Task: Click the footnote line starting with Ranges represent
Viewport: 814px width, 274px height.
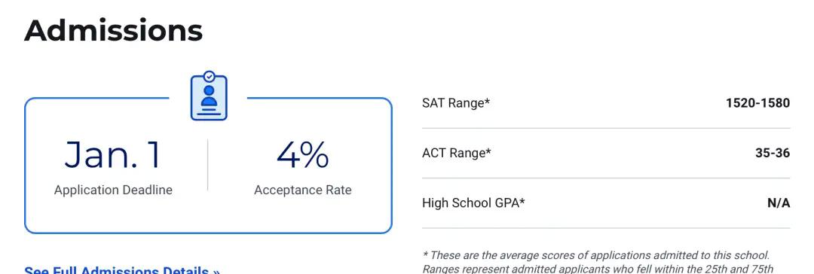Action: (x=596, y=269)
